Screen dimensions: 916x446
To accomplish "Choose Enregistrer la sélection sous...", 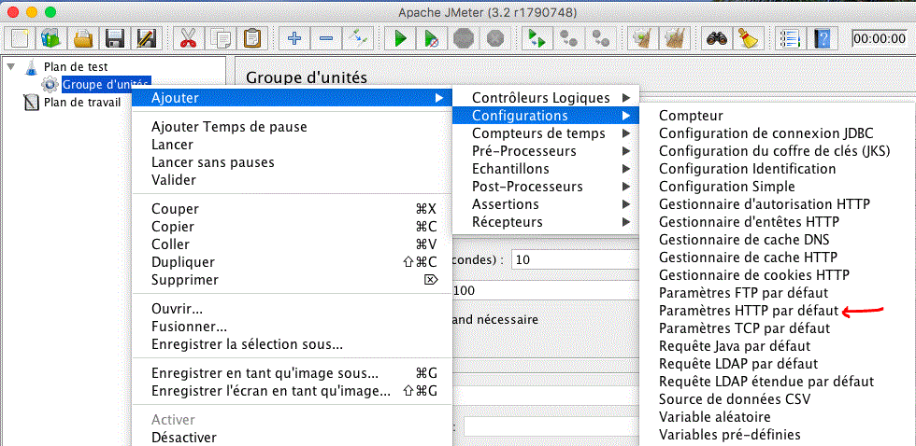I will pos(292,344).
